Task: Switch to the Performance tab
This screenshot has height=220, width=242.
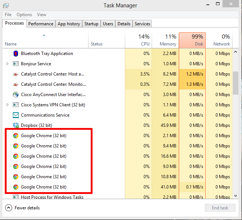Action: click(x=41, y=24)
